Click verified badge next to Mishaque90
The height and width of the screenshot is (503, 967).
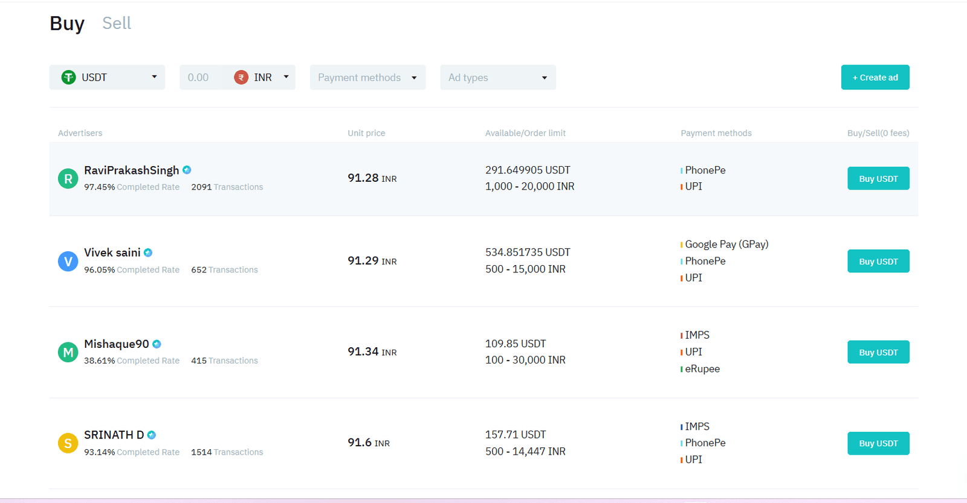(157, 344)
